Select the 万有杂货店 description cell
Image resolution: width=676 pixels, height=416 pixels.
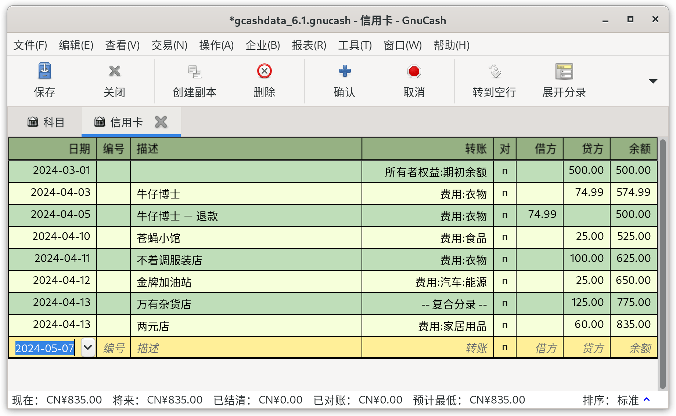pos(246,303)
